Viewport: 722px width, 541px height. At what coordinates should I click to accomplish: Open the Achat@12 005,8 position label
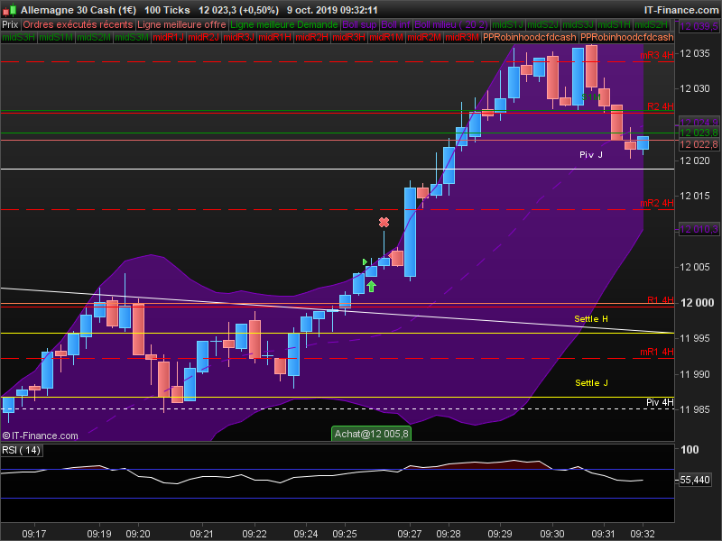click(x=371, y=434)
